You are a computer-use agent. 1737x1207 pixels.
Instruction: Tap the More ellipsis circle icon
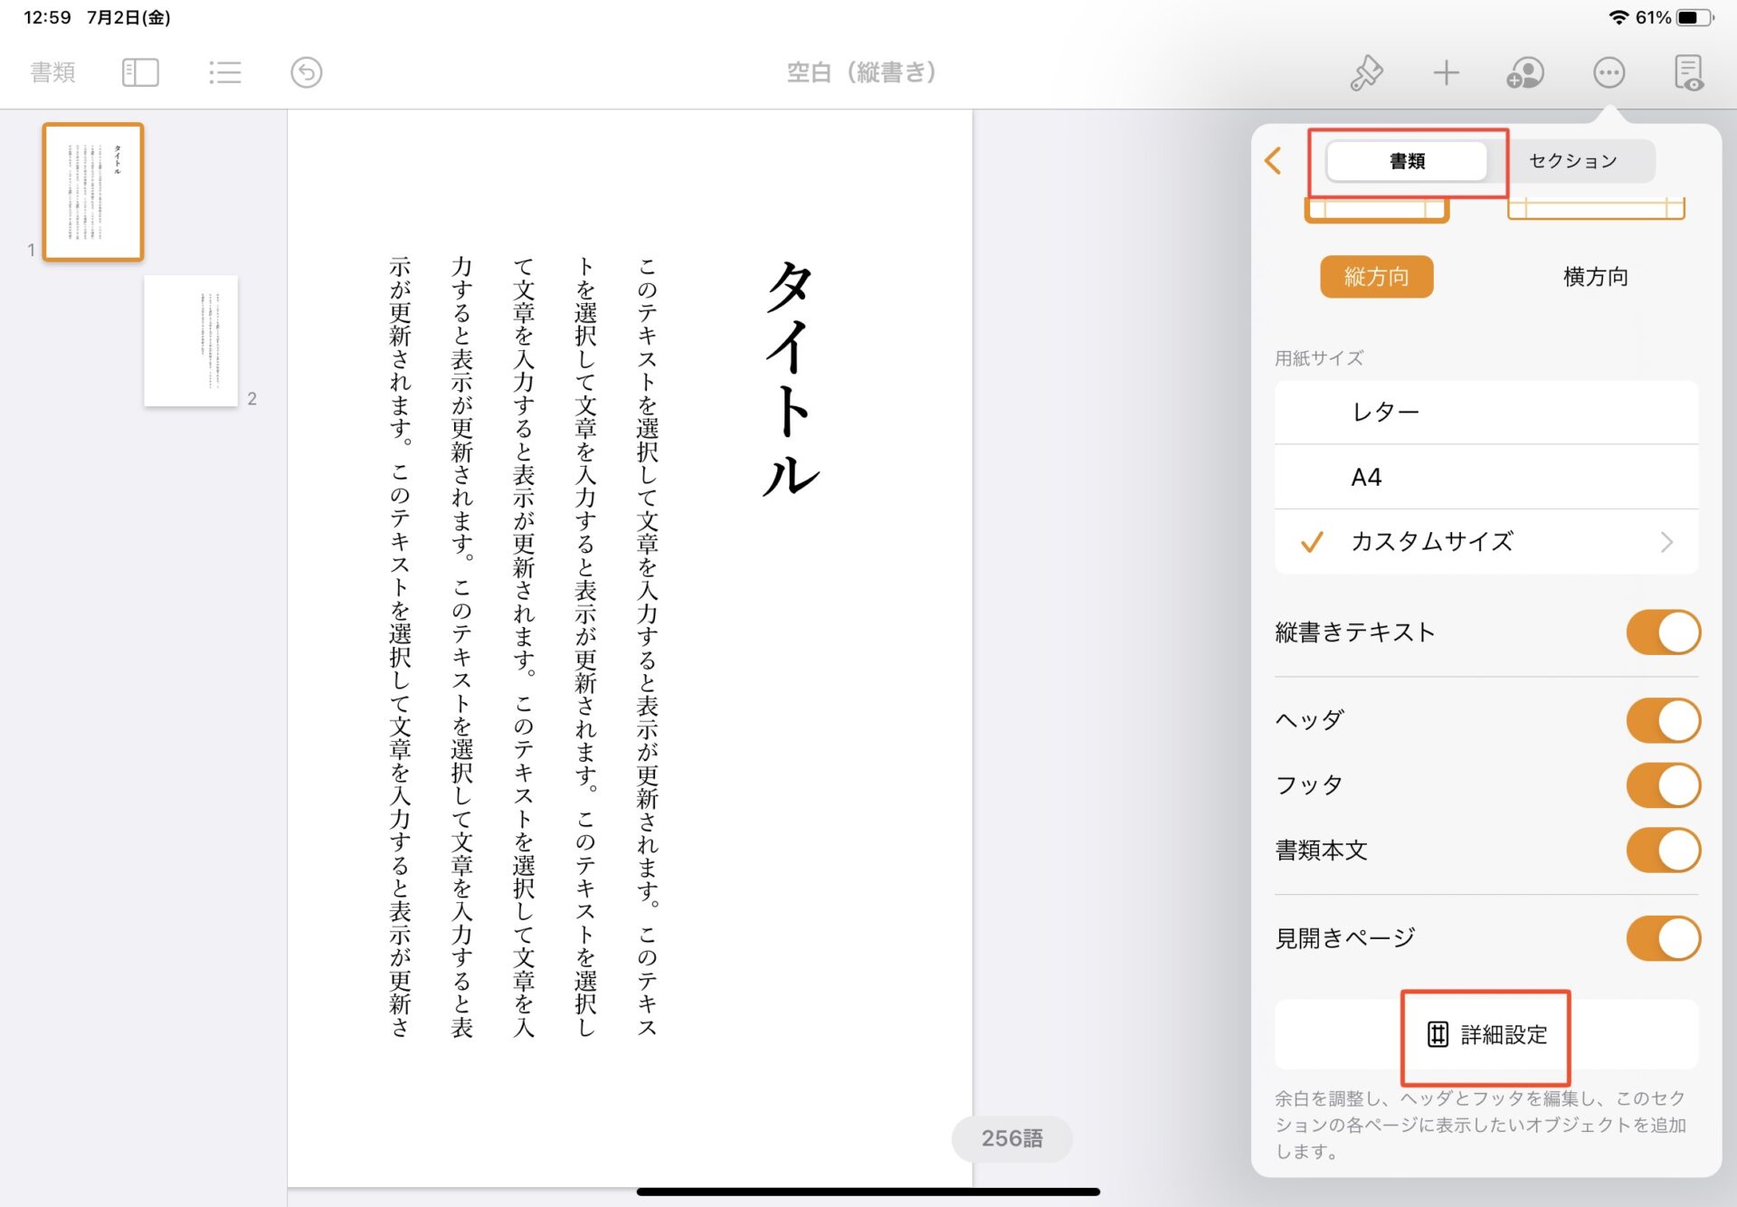pos(1609,72)
